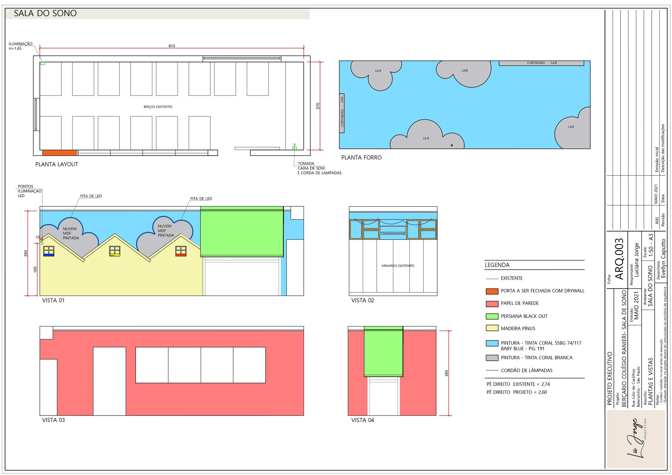Click the house window with yellow sill
Image resolution: width=672 pixels, height=475 pixels.
(115, 251)
